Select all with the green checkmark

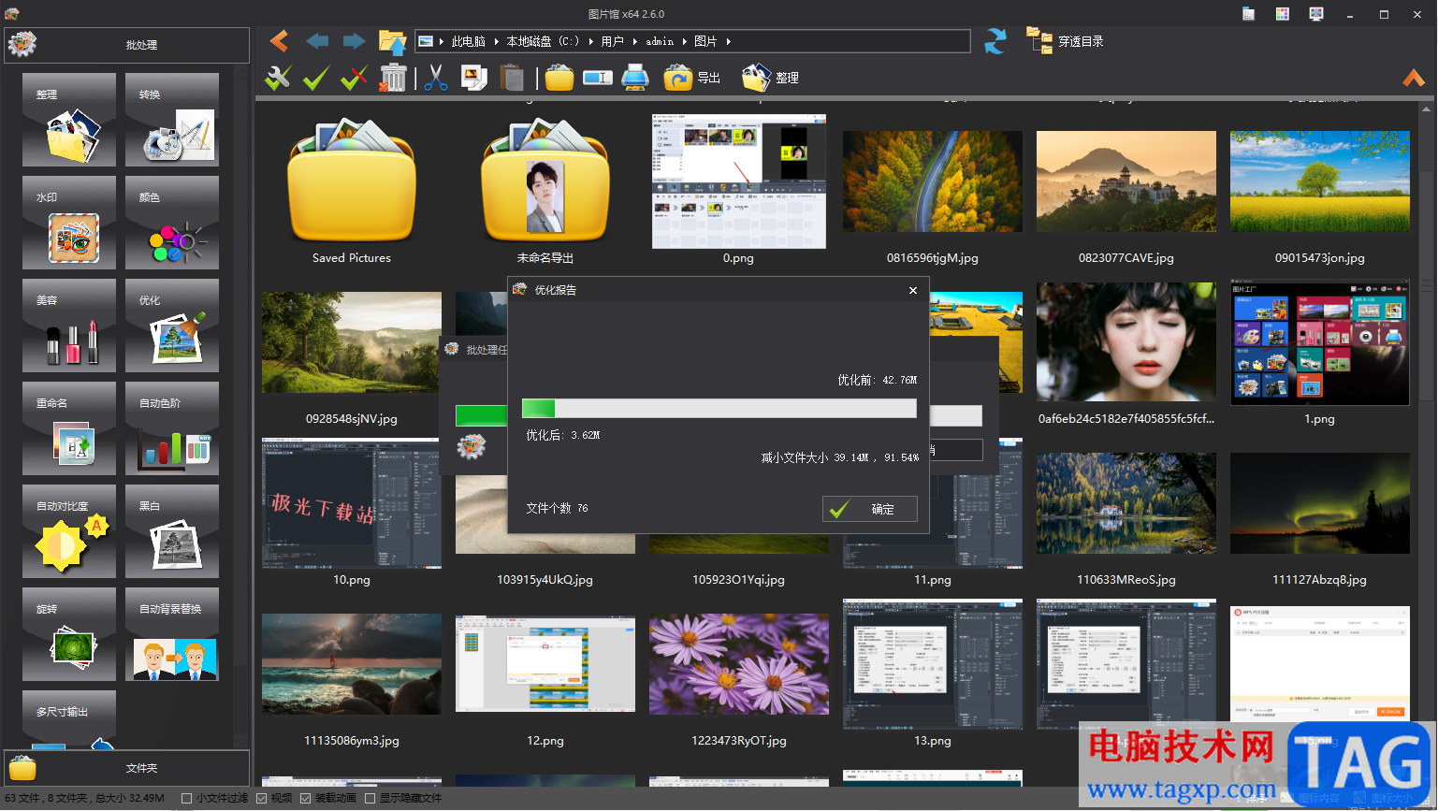click(x=316, y=78)
